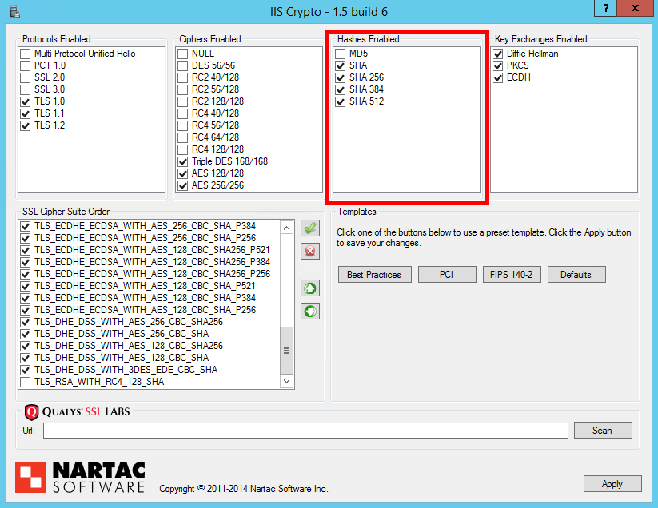Toggle TLS_DHE_DSS_WITH_AES_128_CBC_SHA suite

point(26,358)
